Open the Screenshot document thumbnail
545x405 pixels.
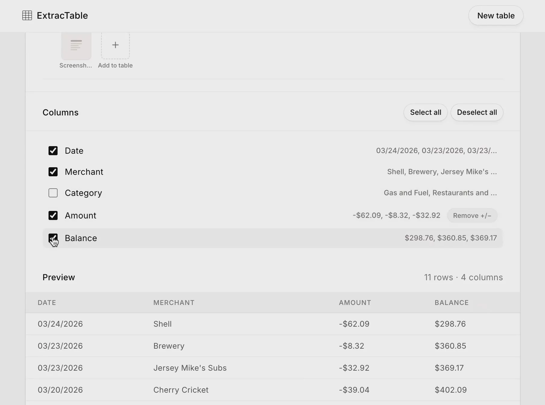(x=76, y=46)
